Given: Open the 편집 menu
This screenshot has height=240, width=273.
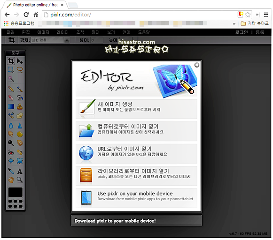Looking at the screenshot, I should tap(26, 32).
